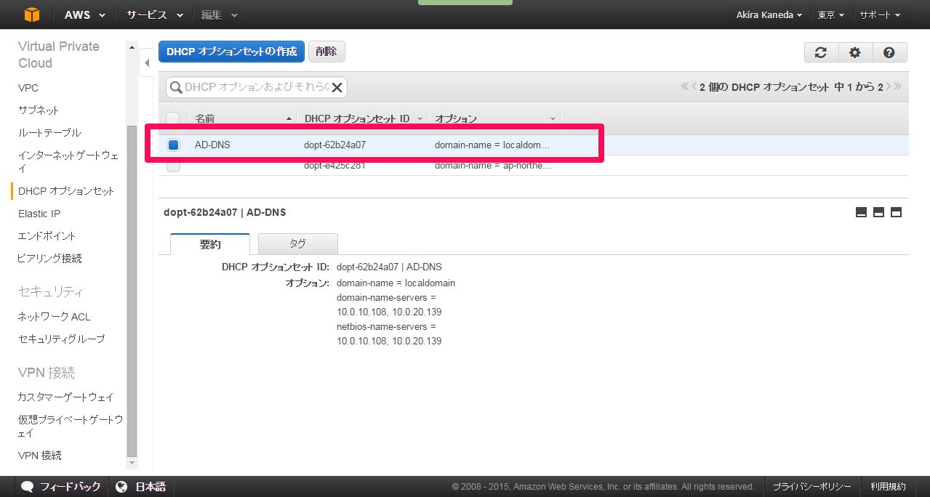
Task: Open the settings gear icon
Action: [x=855, y=52]
